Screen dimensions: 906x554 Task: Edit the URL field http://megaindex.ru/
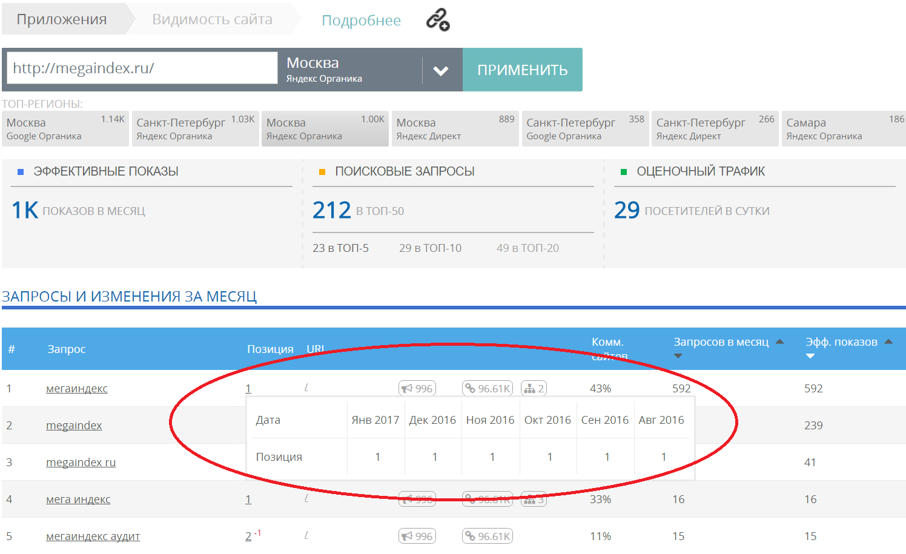142,68
